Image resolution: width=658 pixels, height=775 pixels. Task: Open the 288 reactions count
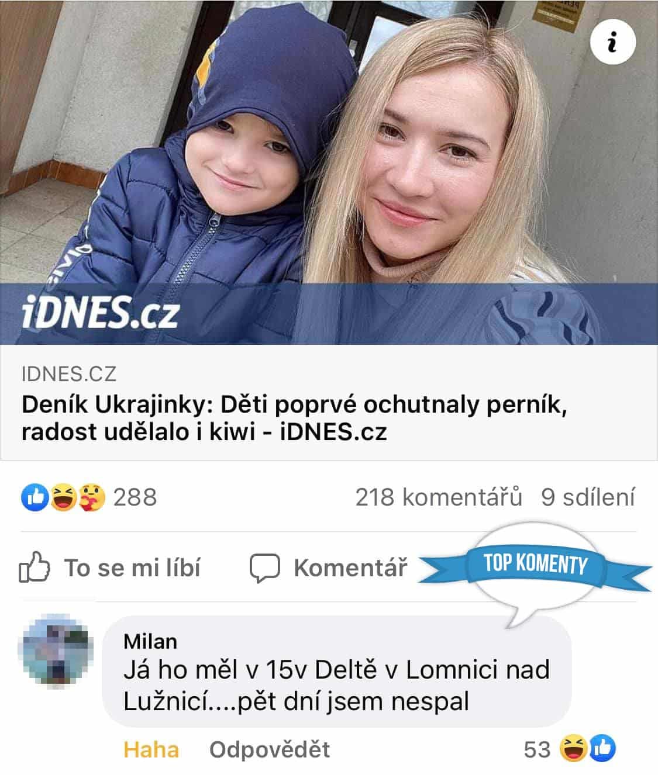(135, 497)
